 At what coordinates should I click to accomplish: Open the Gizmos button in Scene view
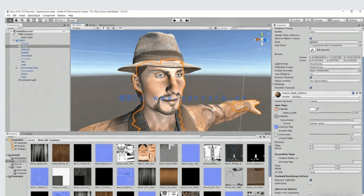coord(225,28)
